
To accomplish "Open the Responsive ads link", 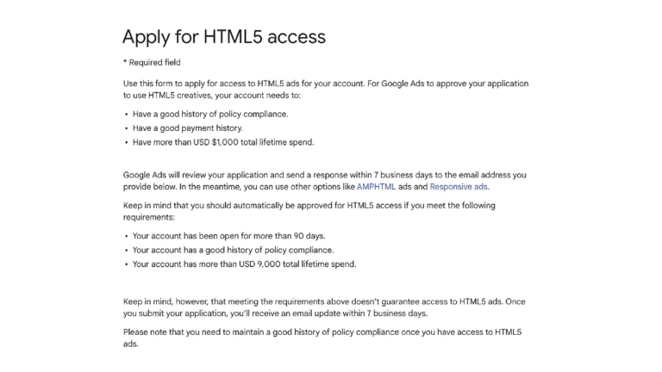I will click(x=459, y=187).
